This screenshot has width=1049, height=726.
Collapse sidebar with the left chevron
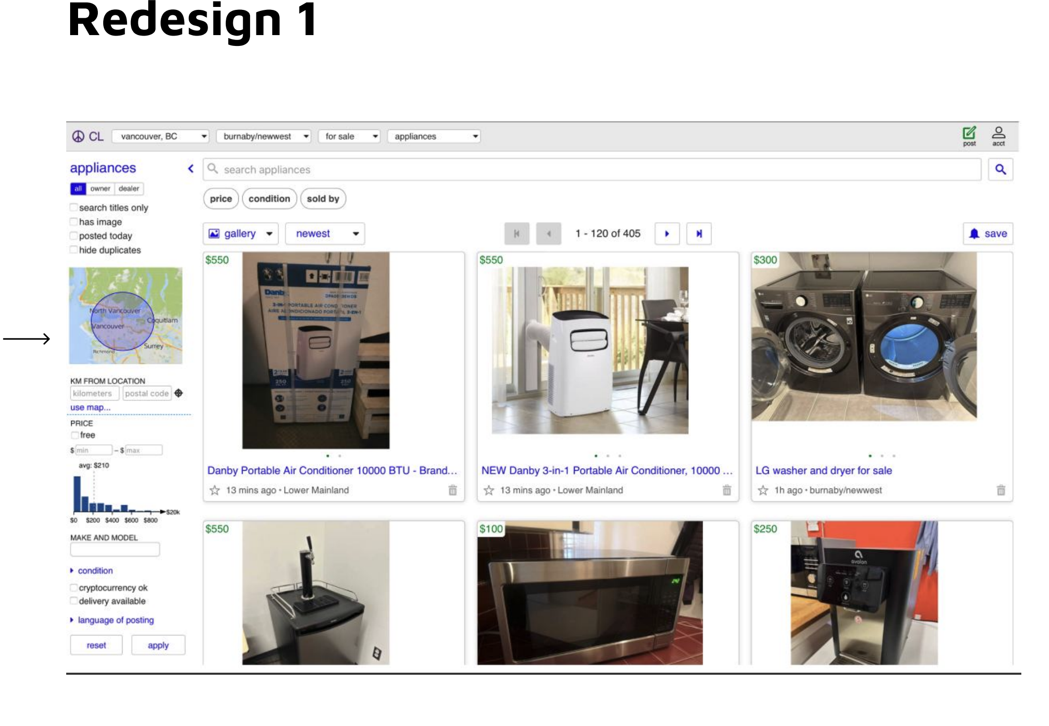(191, 168)
